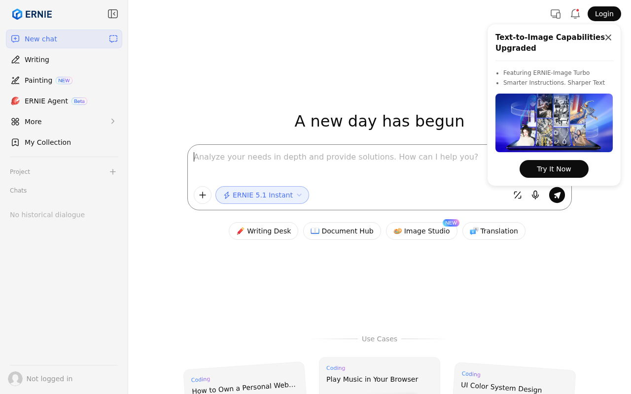Click the user avatar icon
631x394 pixels.
pos(15,379)
